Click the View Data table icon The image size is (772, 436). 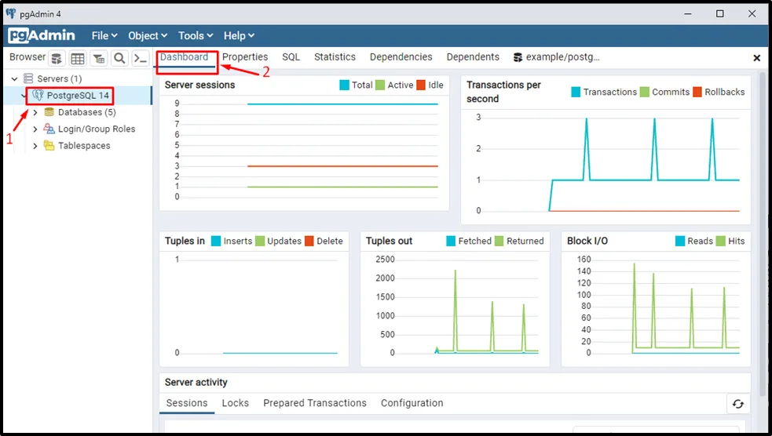tap(78, 58)
